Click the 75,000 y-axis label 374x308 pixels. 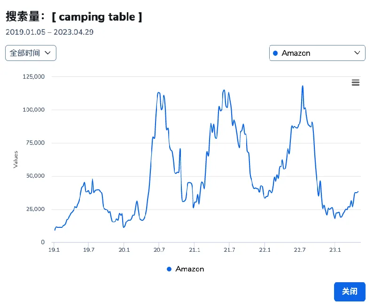click(35, 143)
